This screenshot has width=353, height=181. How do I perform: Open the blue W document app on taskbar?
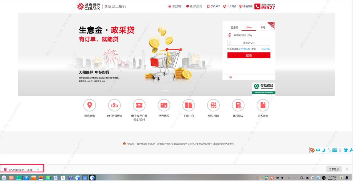[x=85, y=178]
